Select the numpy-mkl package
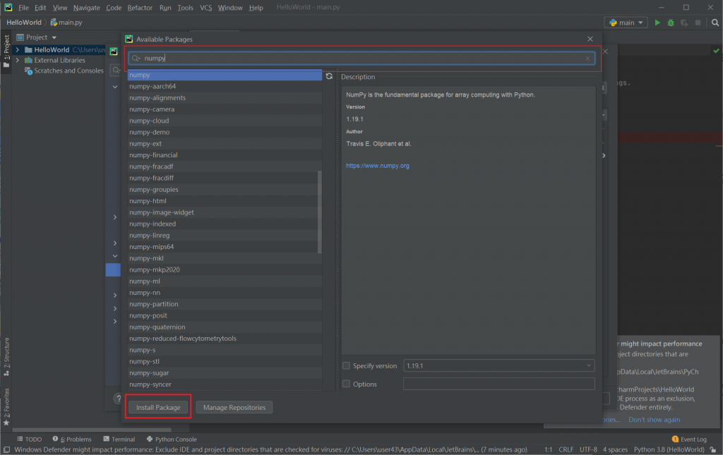 [225, 258]
